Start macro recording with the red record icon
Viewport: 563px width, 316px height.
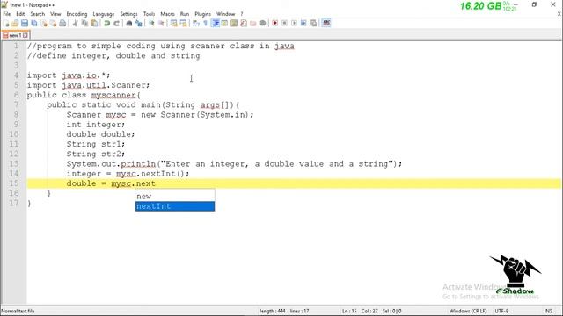point(274,24)
